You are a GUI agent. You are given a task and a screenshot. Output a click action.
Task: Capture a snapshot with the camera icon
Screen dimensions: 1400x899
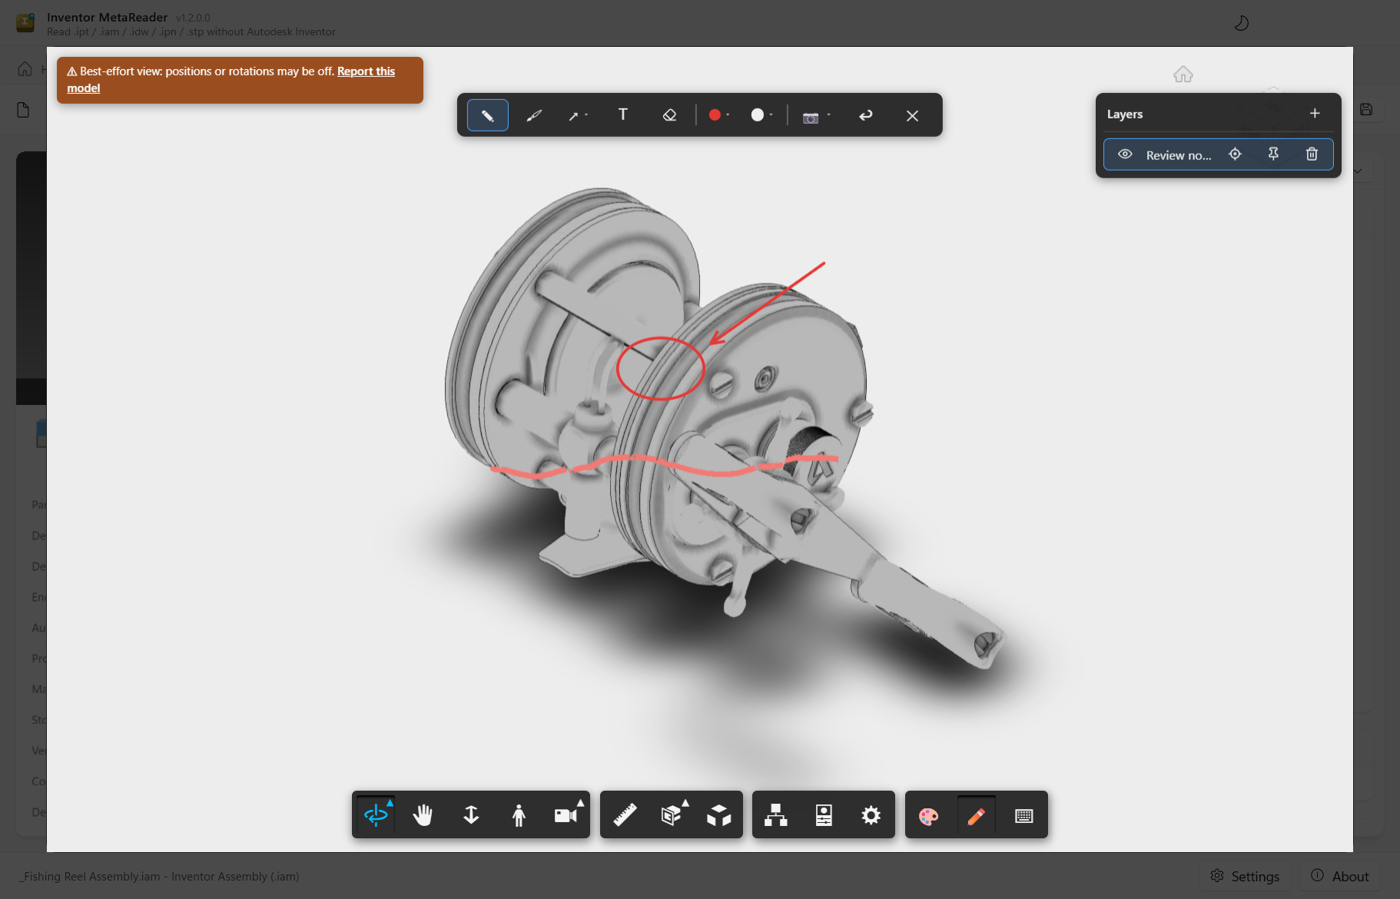[811, 118]
